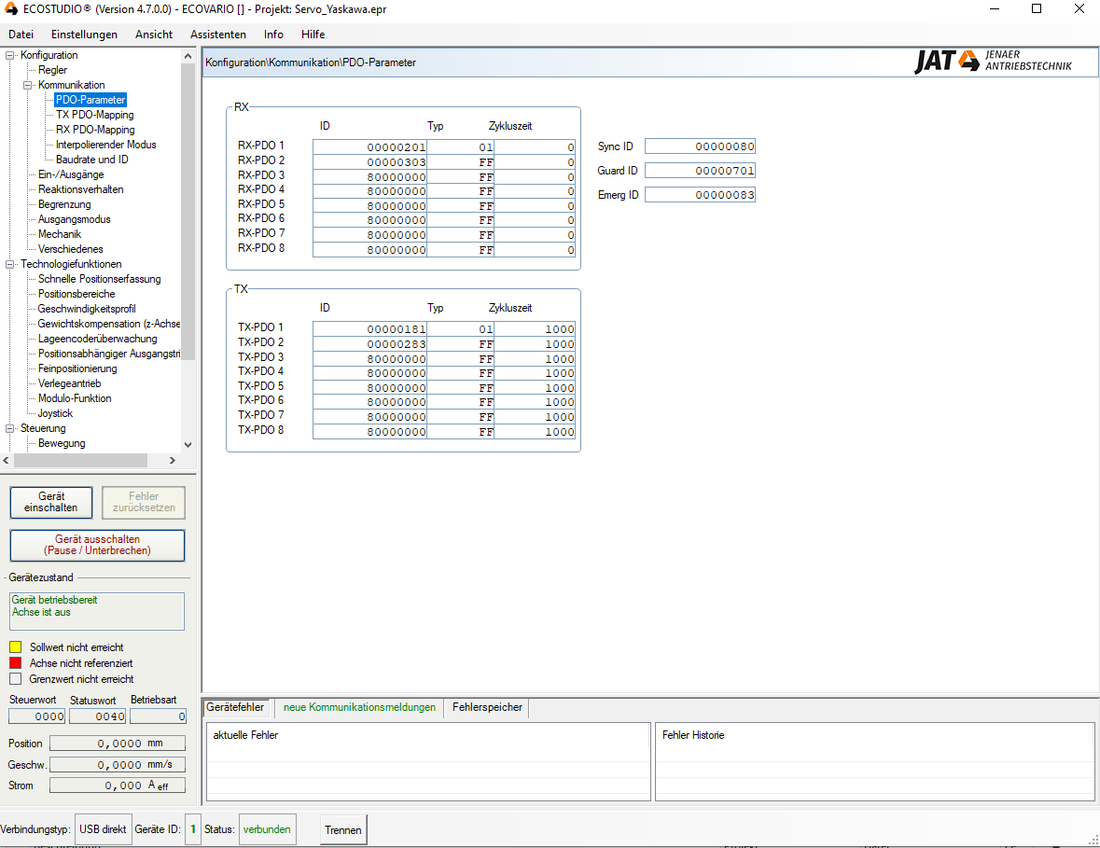Screen dimensions: 1100x848
Task: Open Baudrate und ID tree entry
Action: (x=92, y=160)
